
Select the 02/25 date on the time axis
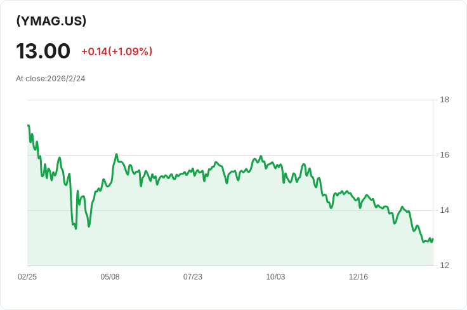[27, 277]
